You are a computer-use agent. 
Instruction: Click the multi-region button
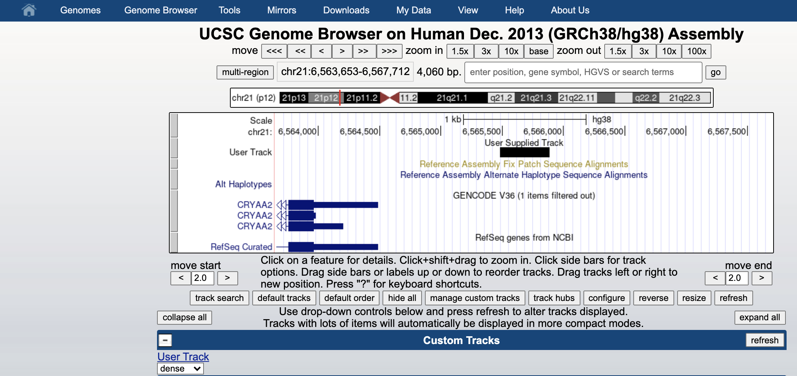coord(245,72)
